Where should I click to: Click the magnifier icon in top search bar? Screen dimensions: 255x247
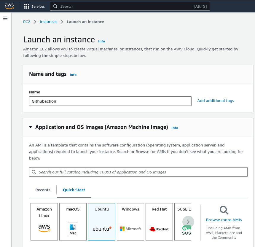pos(55,6)
